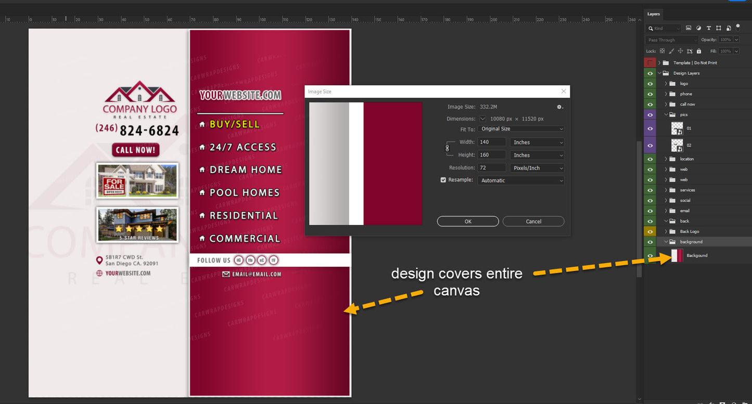
Task: Click the adjustment layer filter icon
Action: point(698,28)
